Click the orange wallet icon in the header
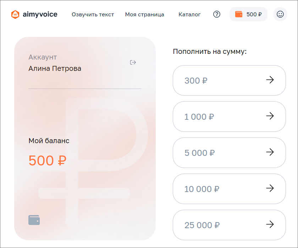298x248 pixels. [238, 14]
